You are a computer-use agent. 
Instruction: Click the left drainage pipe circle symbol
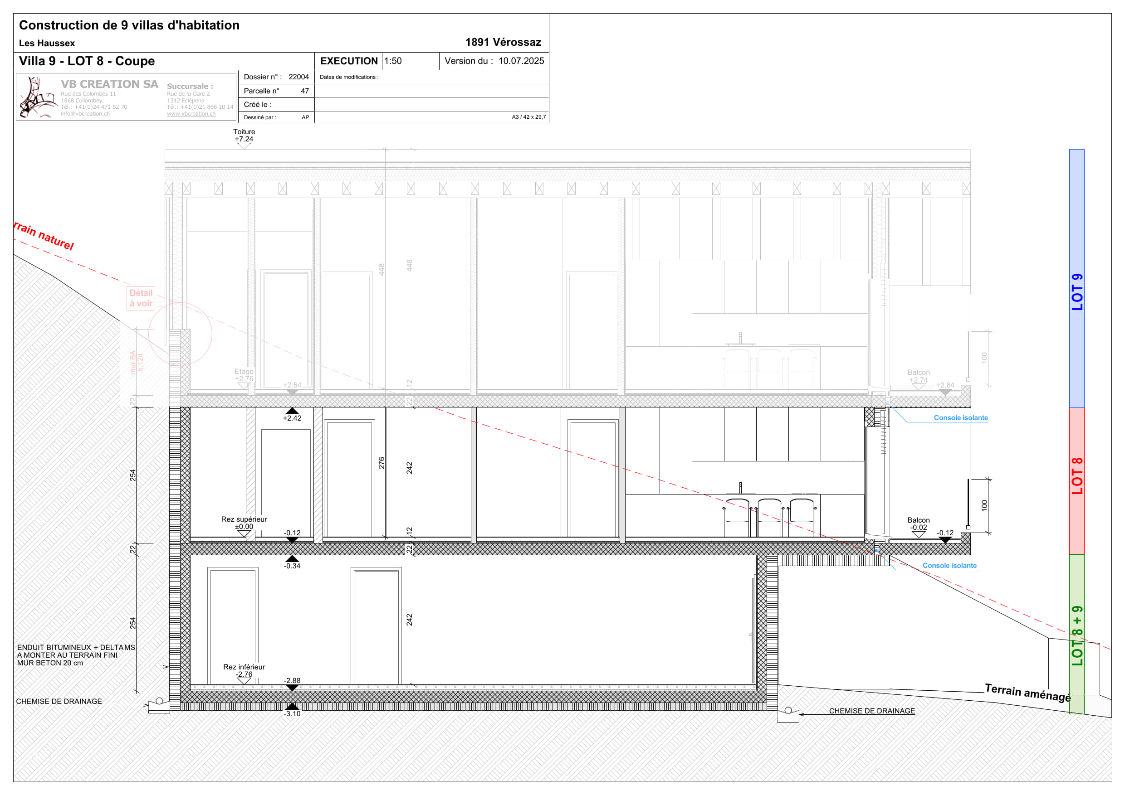coord(159,701)
